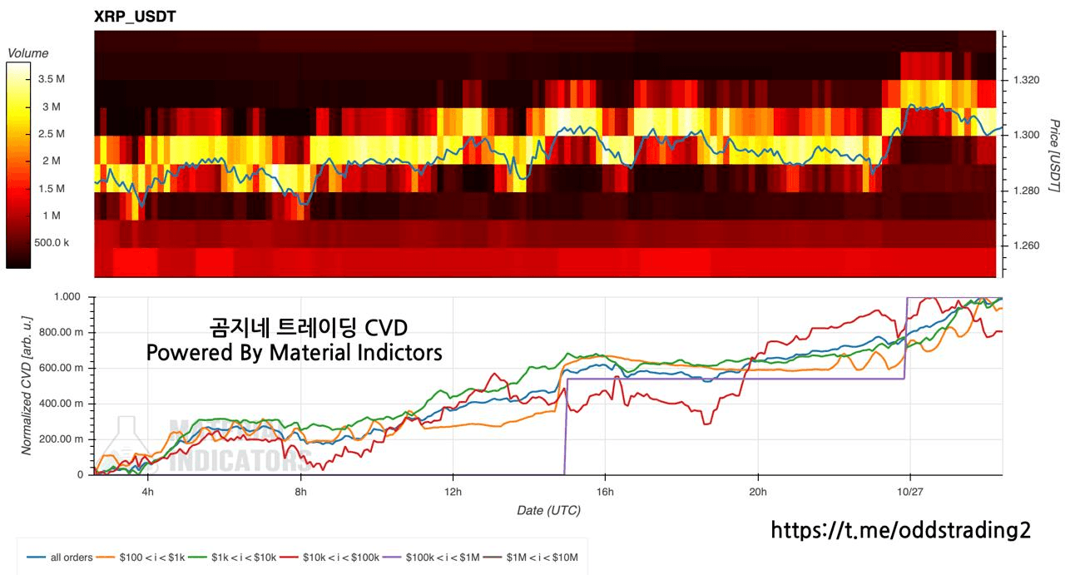The height and width of the screenshot is (575, 1065).
Task: Click the "8h" time axis label
Action: pyautogui.click(x=300, y=490)
